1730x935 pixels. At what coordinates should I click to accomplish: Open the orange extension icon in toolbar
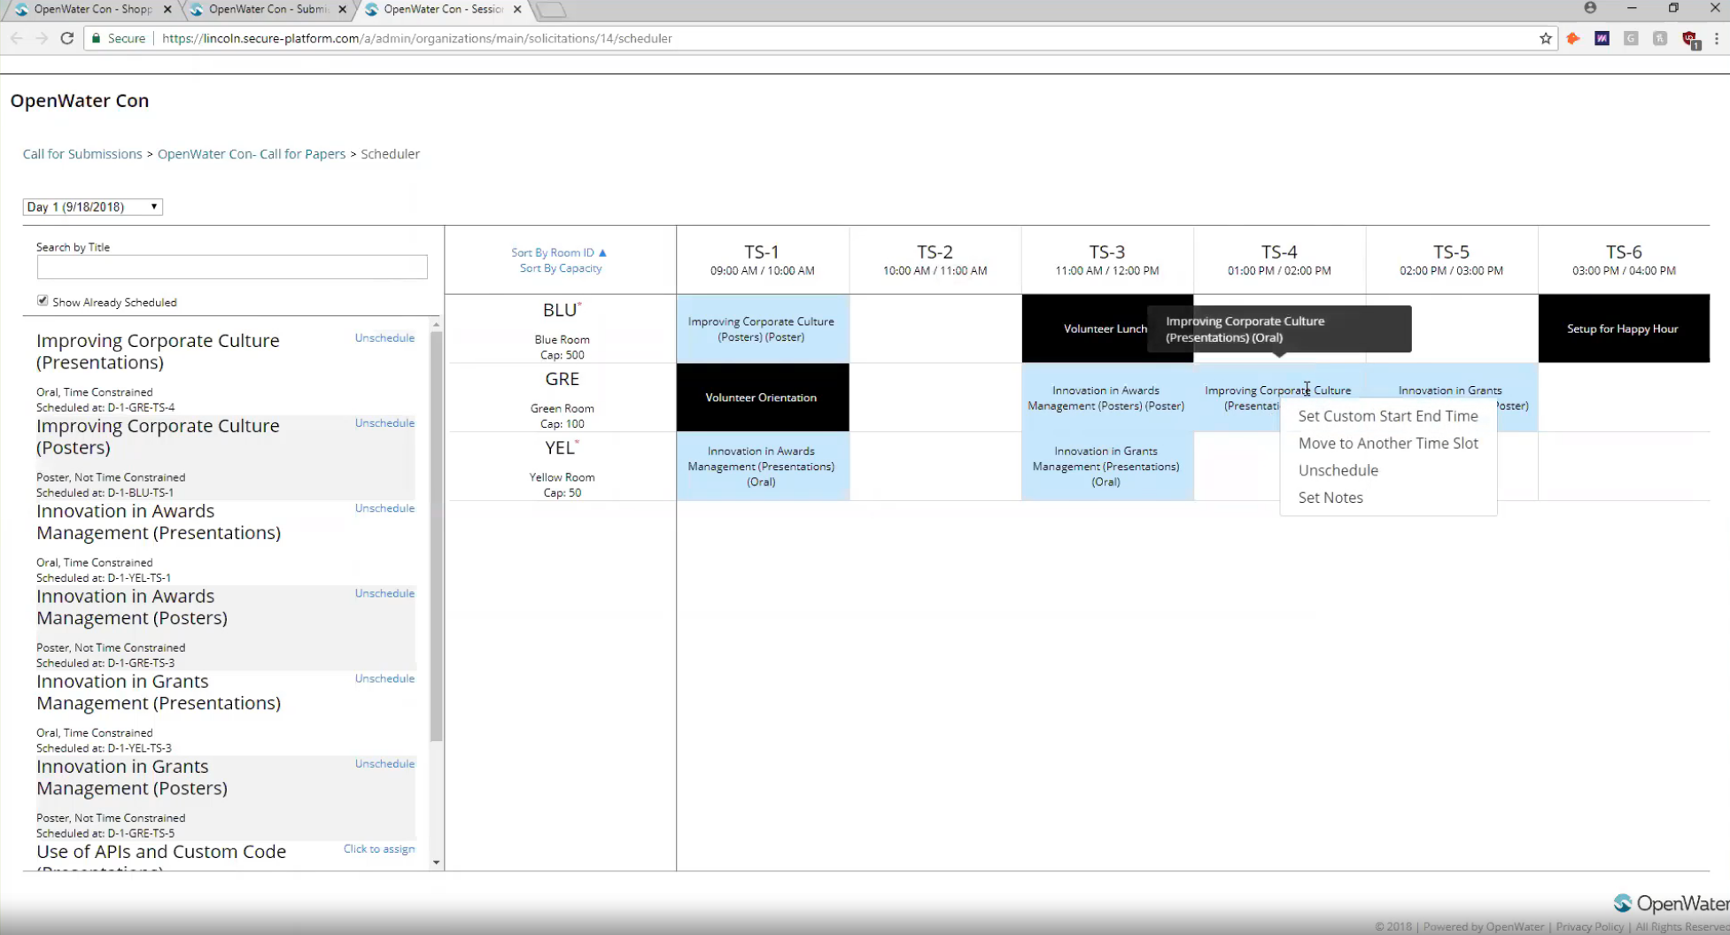click(1573, 38)
